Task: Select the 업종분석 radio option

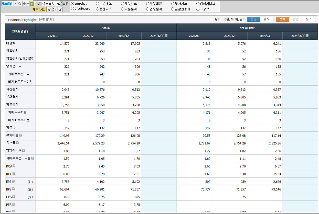Action: coord(148,9)
